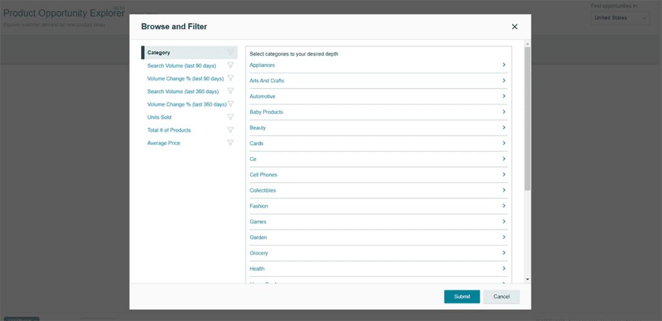Click funnel icon beside Units Sold

pos(230,117)
